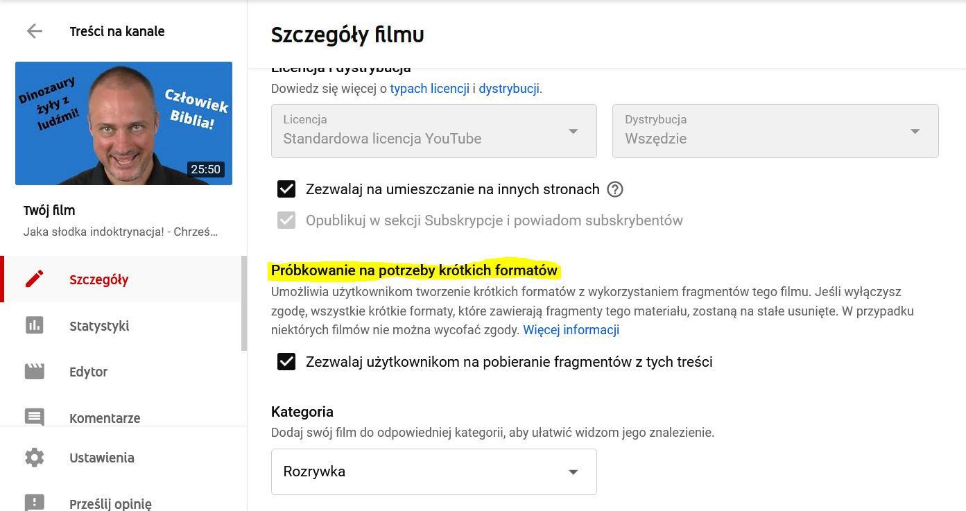Click the back arrow next to Treści na kanale
Viewport: 966px width, 511px height.
34,31
